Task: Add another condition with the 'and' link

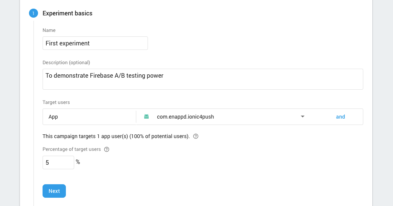Action: coord(340,117)
